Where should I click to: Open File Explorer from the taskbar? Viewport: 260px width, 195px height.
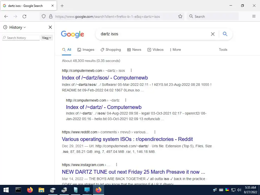(x=41, y=190)
